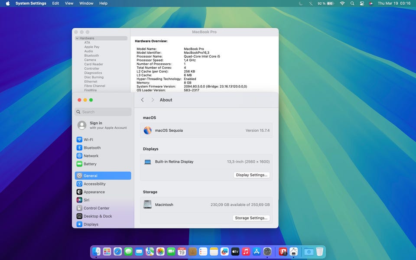Select Ethernet in the hardware list

tap(91, 81)
